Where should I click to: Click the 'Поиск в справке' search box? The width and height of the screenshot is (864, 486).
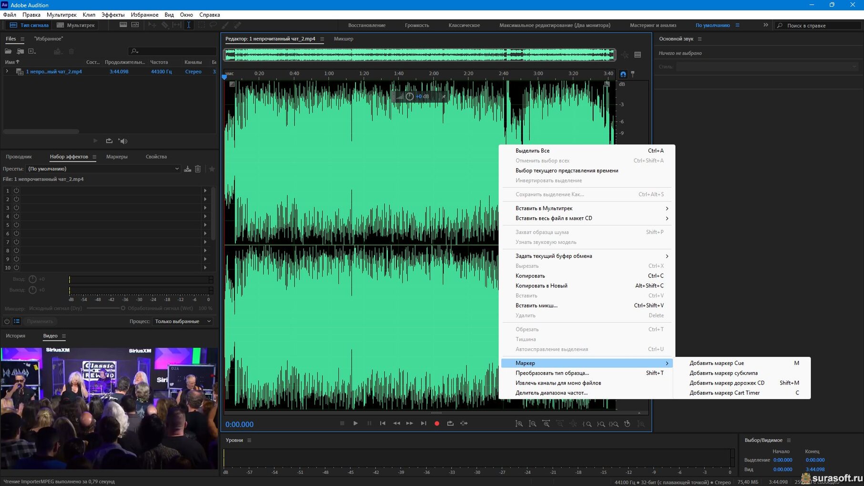click(x=819, y=25)
